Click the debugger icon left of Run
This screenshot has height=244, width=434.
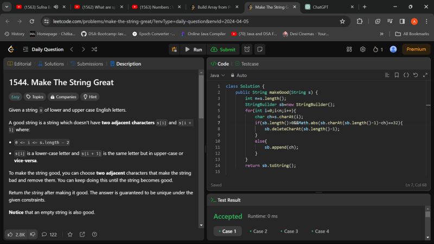[175, 49]
